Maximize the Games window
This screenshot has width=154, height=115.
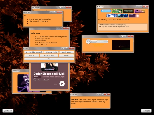coord(67,48)
